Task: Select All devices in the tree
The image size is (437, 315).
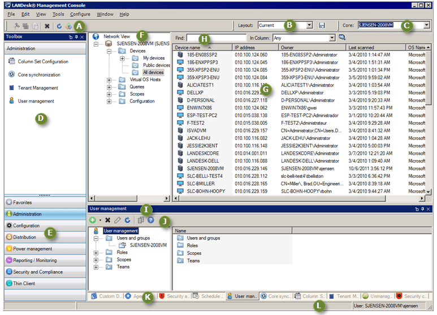Action: (153, 72)
